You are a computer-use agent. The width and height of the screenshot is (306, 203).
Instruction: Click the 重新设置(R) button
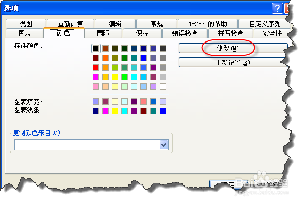point(233,63)
